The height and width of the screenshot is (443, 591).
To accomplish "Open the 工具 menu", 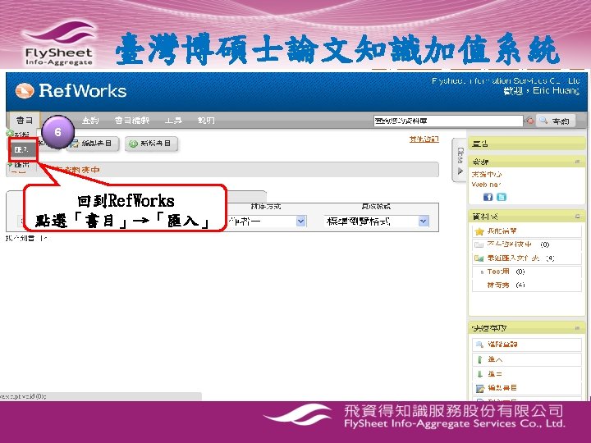I will click(173, 121).
